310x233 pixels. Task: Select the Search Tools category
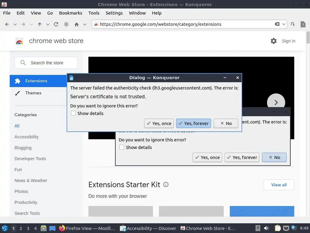click(27, 213)
